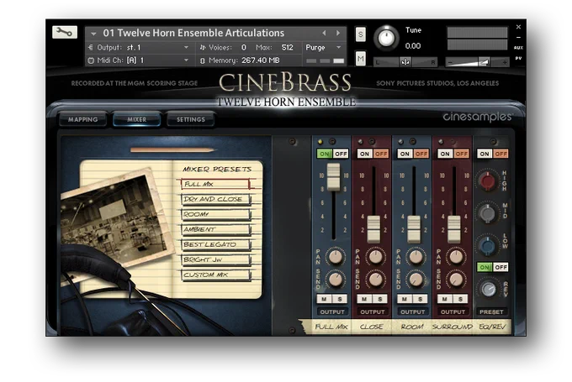This screenshot has height=382, width=572.
Task: Turn Close channel OFF
Action: 381,154
